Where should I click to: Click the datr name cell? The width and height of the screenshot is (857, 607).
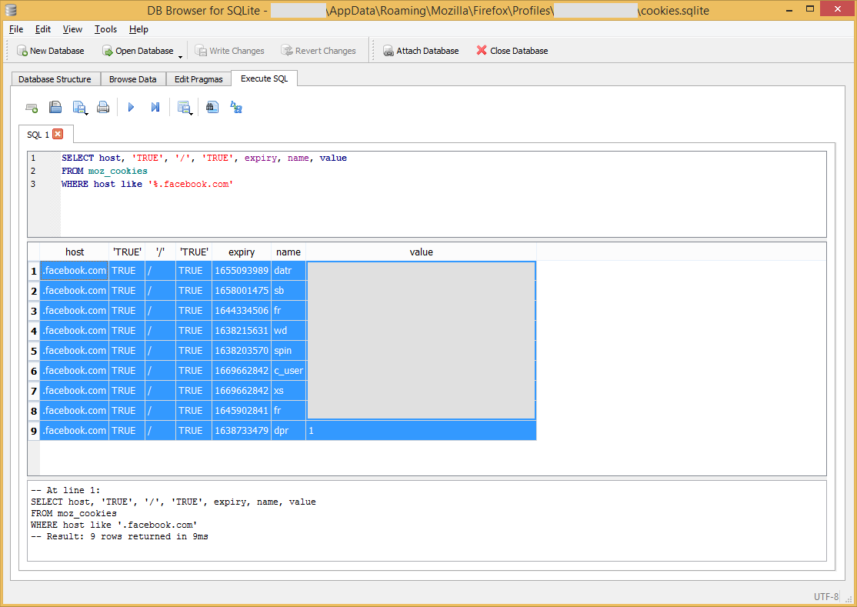(x=288, y=271)
